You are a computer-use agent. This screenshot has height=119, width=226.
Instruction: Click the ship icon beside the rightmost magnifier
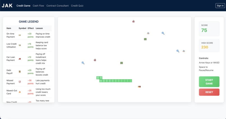coord(184,51)
